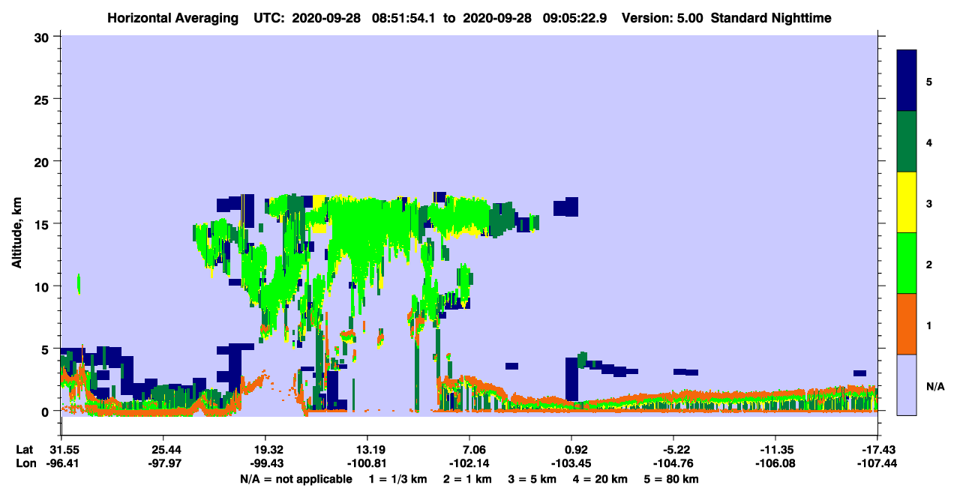Click the bright green 2 colorbar segment
The width and height of the screenshot is (975, 500).
pyautogui.click(x=907, y=263)
